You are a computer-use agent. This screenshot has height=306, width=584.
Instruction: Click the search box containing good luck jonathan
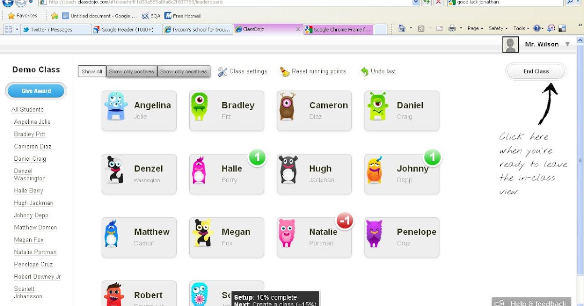[x=505, y=2]
